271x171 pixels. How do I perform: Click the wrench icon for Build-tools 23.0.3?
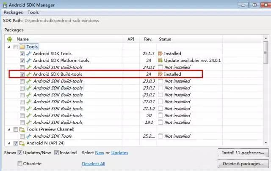(29, 81)
